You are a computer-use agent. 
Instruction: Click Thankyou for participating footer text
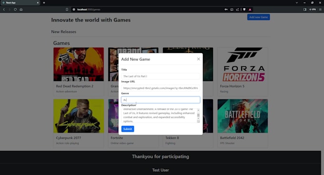[161, 156]
